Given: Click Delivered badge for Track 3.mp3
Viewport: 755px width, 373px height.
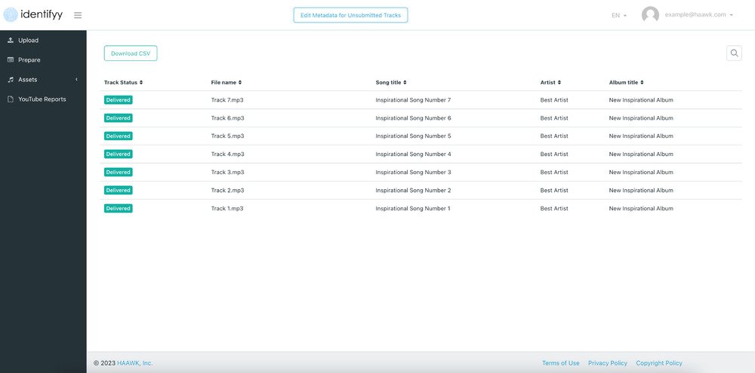Looking at the screenshot, I should pos(118,172).
